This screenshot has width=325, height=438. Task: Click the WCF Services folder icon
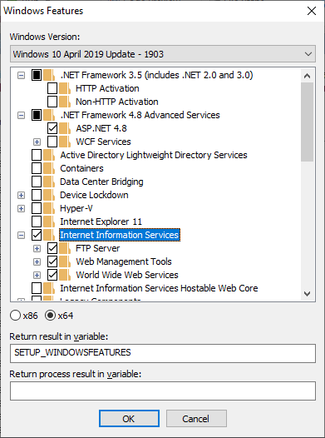pyautogui.click(x=65, y=142)
